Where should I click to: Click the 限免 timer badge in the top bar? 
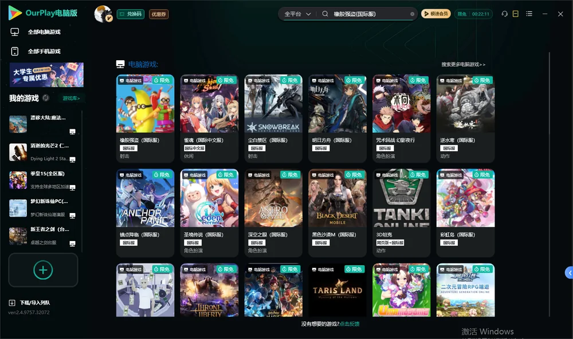coord(473,14)
